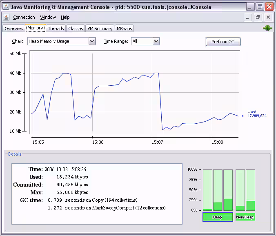Close the inner connection frame
276x236 pixels.
[x=268, y=17]
